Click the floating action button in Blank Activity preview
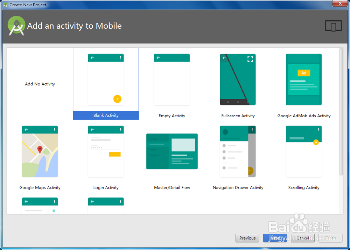This screenshot has width=350, height=250. point(117,99)
